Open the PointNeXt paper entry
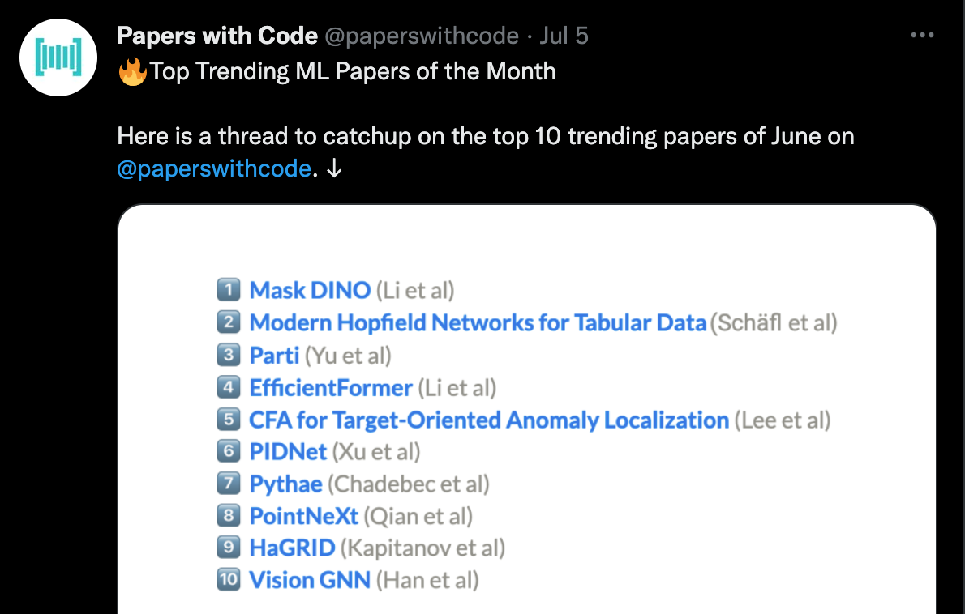The width and height of the screenshot is (965, 614). 303,516
